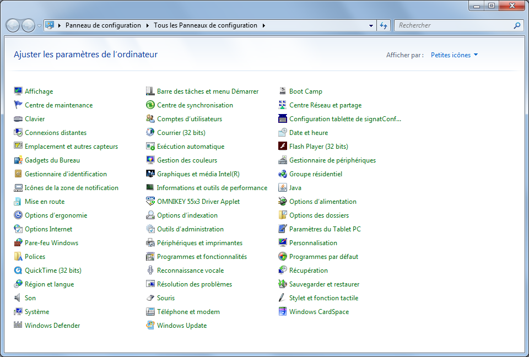Open the Windows Defender icon

click(18, 325)
